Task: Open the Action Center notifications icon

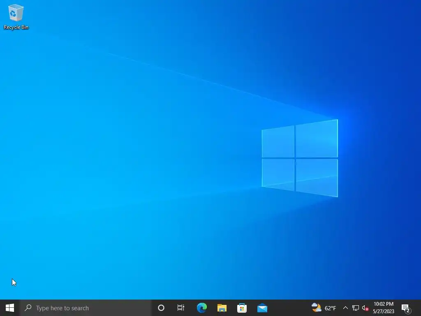Action: point(406,308)
